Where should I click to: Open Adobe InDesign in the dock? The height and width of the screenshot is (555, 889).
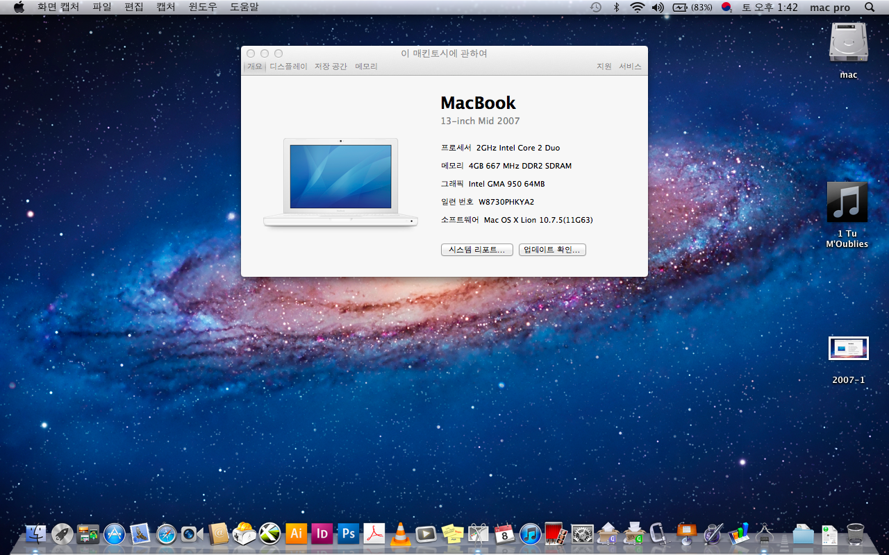coord(322,533)
